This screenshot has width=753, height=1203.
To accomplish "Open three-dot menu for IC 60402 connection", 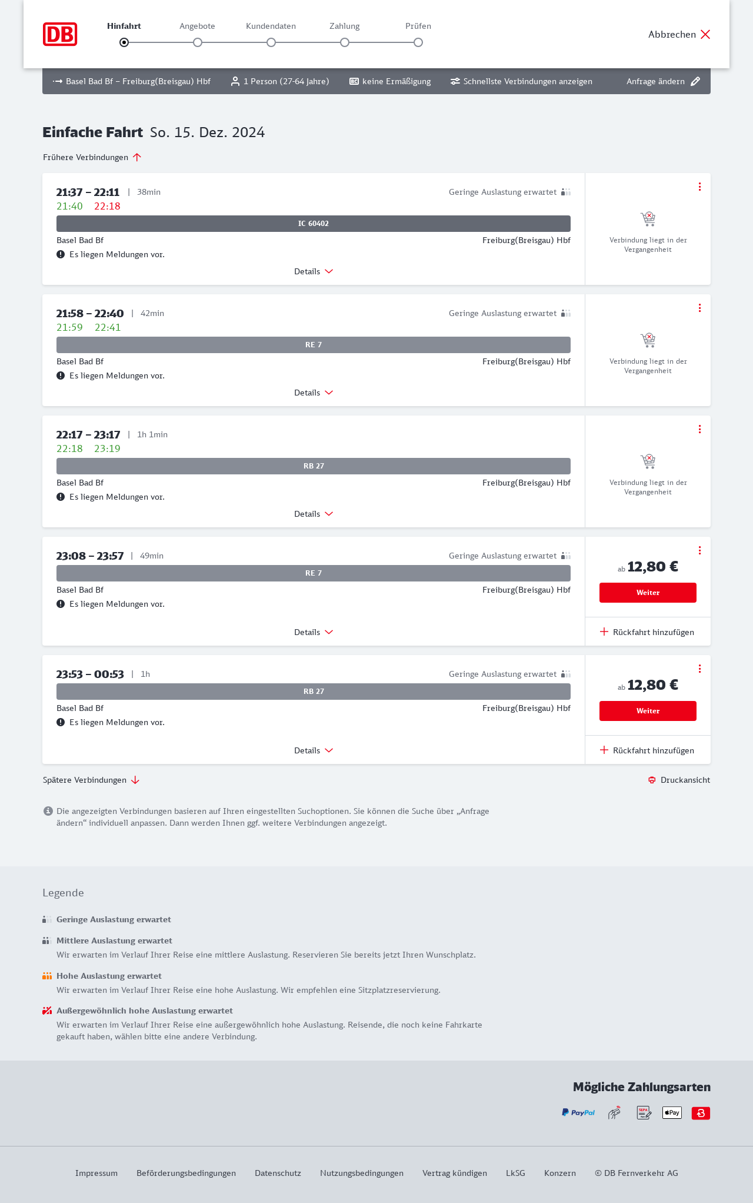I will (x=699, y=187).
